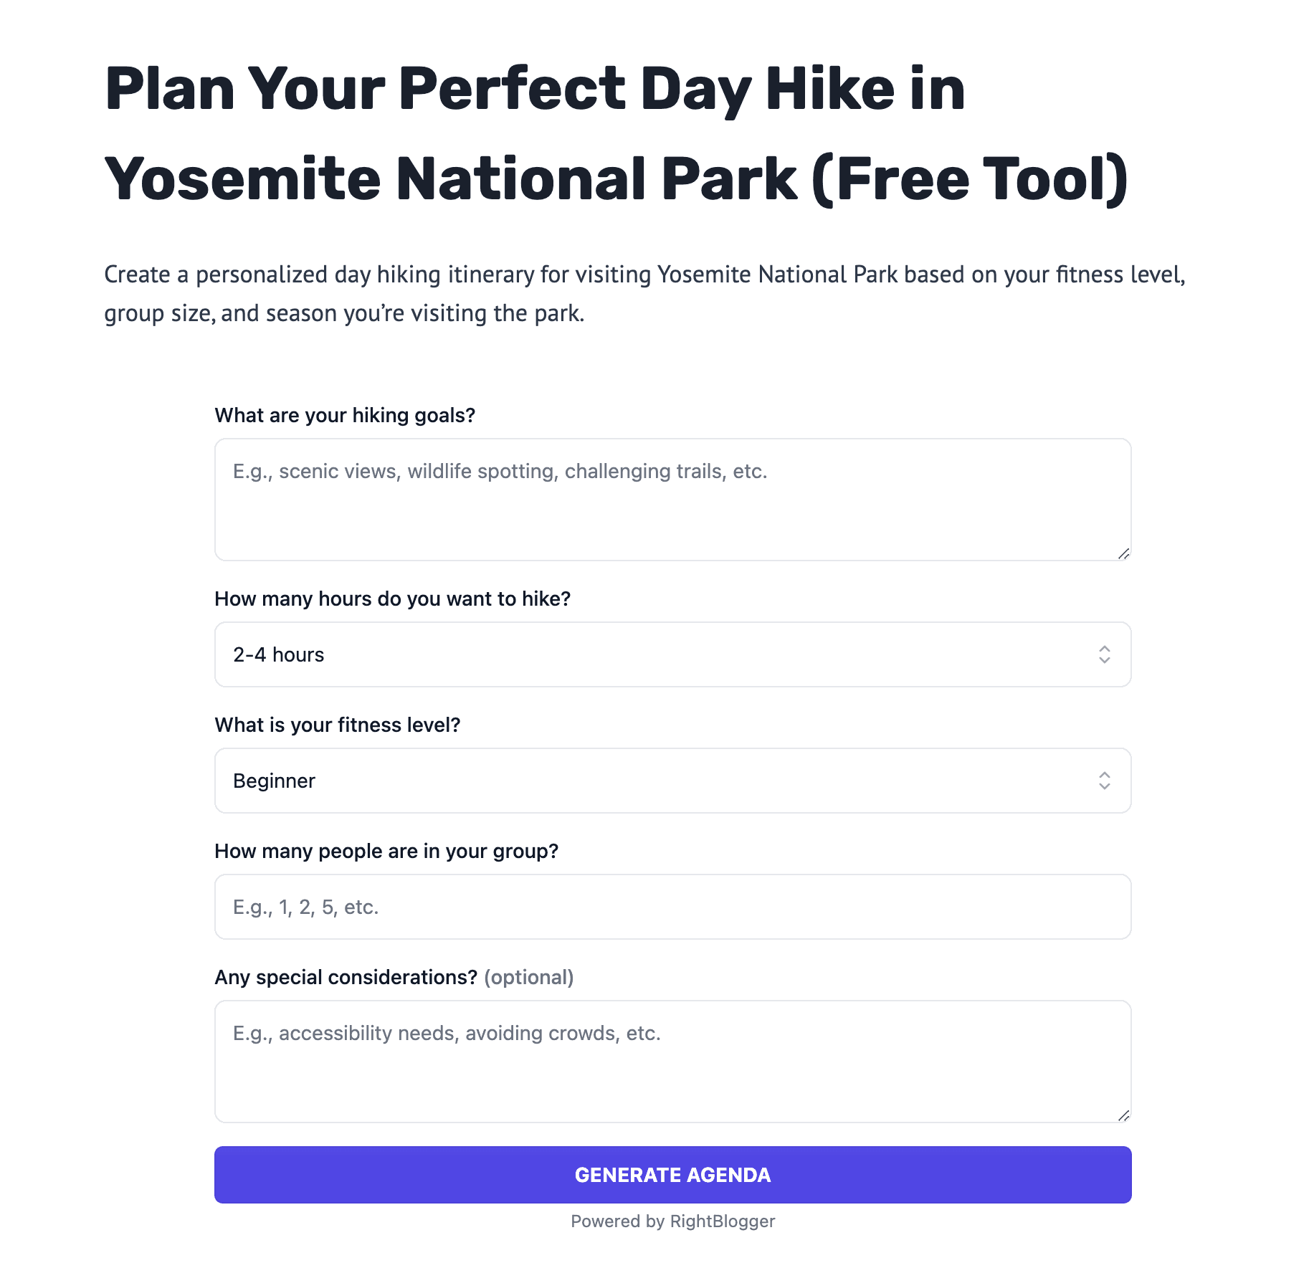Click the 'How many people are in your group?' label
This screenshot has width=1309, height=1263.
388,851
